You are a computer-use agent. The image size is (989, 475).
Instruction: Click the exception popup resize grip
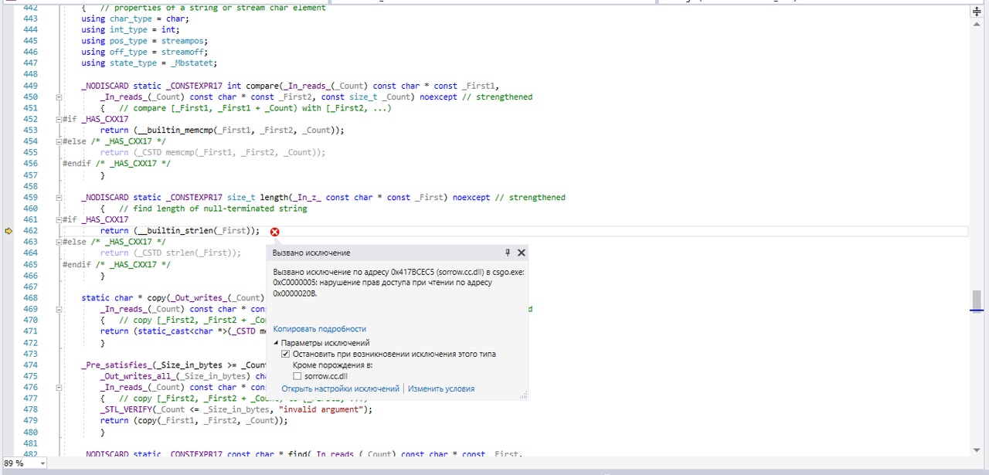click(x=523, y=395)
